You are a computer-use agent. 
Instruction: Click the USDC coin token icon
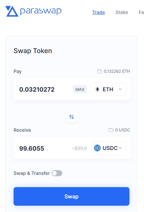point(97,148)
